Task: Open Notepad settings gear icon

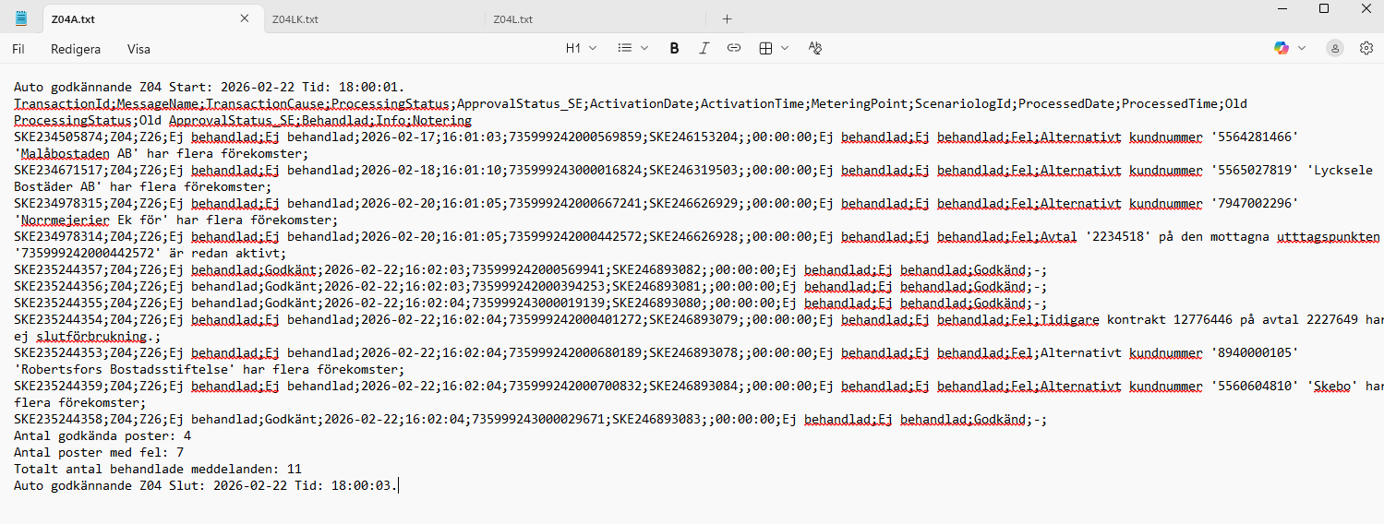Action: [x=1366, y=48]
